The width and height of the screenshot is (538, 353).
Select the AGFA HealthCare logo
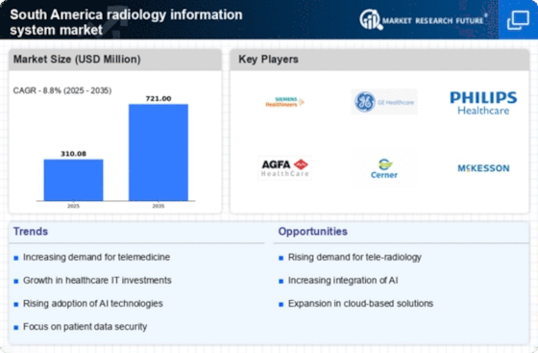284,168
